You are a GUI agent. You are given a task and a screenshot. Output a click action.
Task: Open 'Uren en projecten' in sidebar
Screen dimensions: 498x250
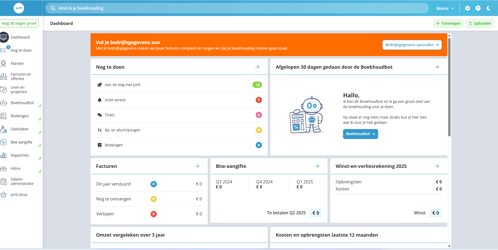19,89
